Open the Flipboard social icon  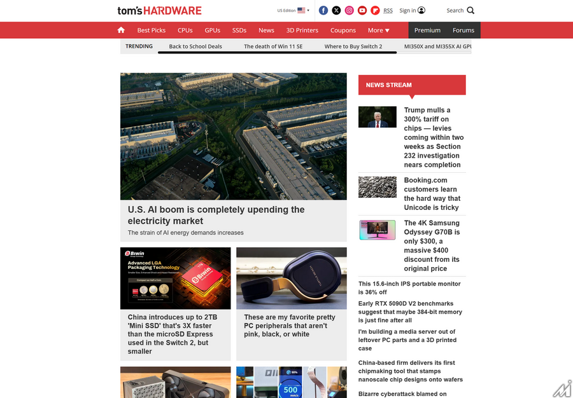[375, 10]
